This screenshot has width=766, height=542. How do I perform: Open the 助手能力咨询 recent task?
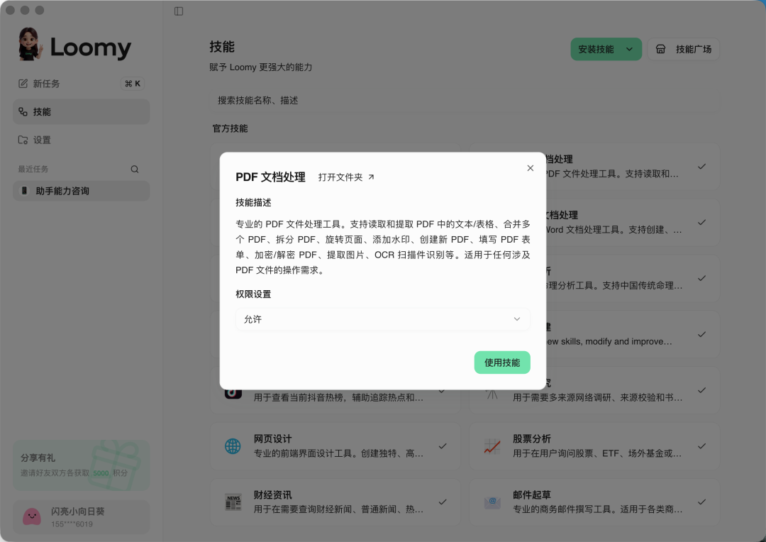point(81,191)
